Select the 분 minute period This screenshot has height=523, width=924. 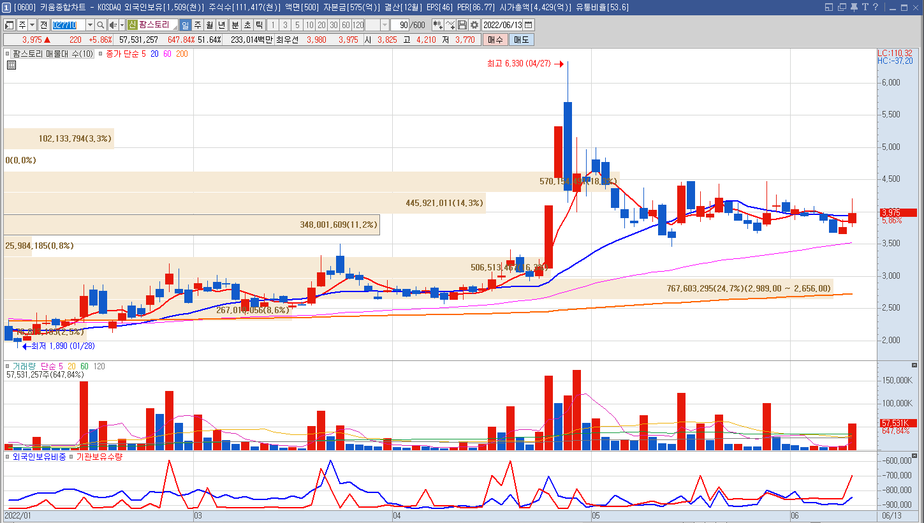click(x=235, y=25)
